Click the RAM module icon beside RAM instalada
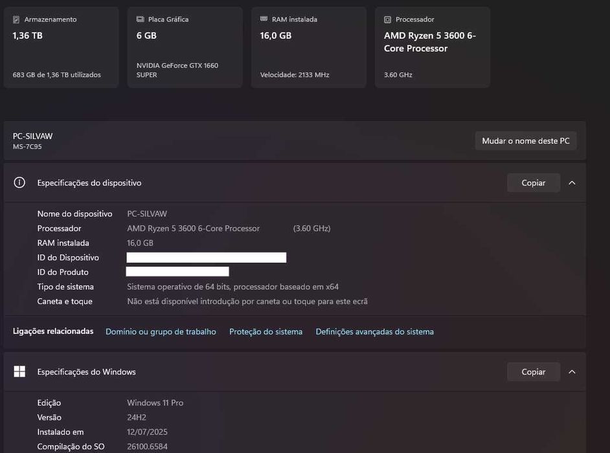The width and height of the screenshot is (610, 453). (264, 19)
